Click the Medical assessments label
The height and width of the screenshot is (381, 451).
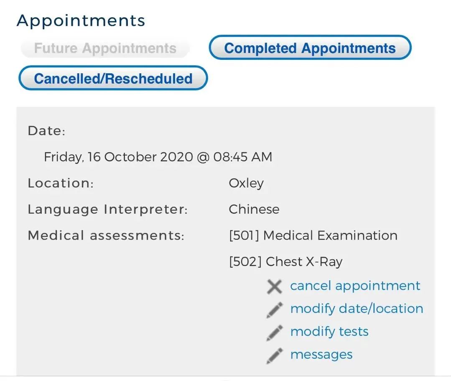click(106, 236)
